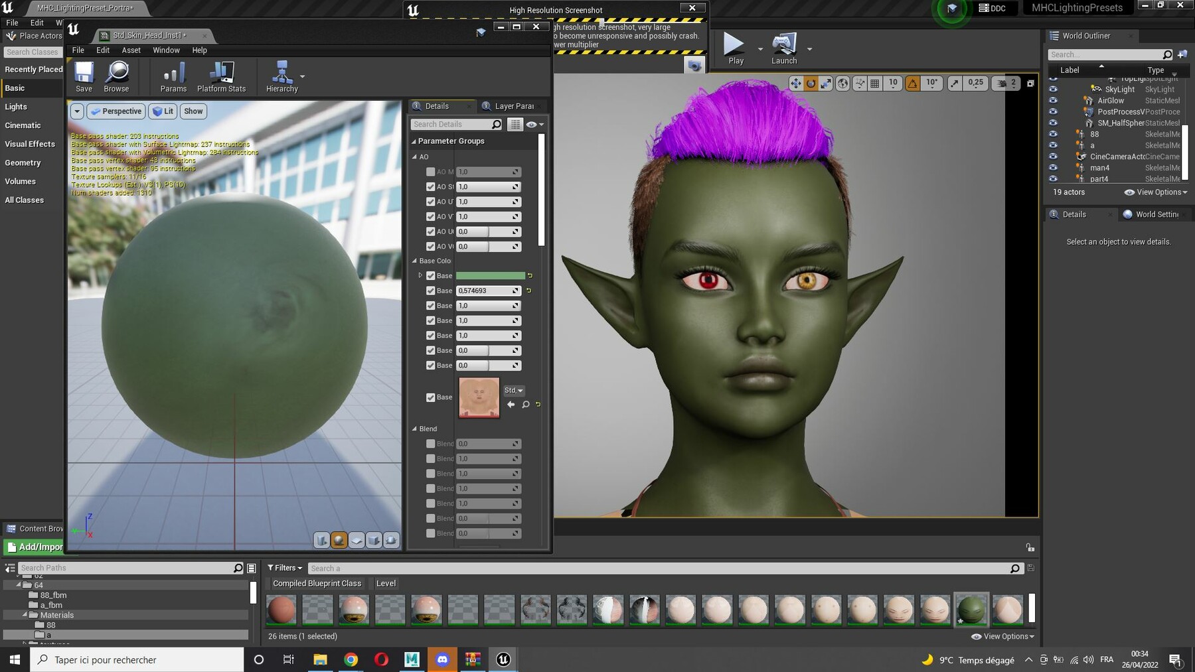
Task: Select the rotate gizmo tool in viewport
Action: click(x=811, y=83)
